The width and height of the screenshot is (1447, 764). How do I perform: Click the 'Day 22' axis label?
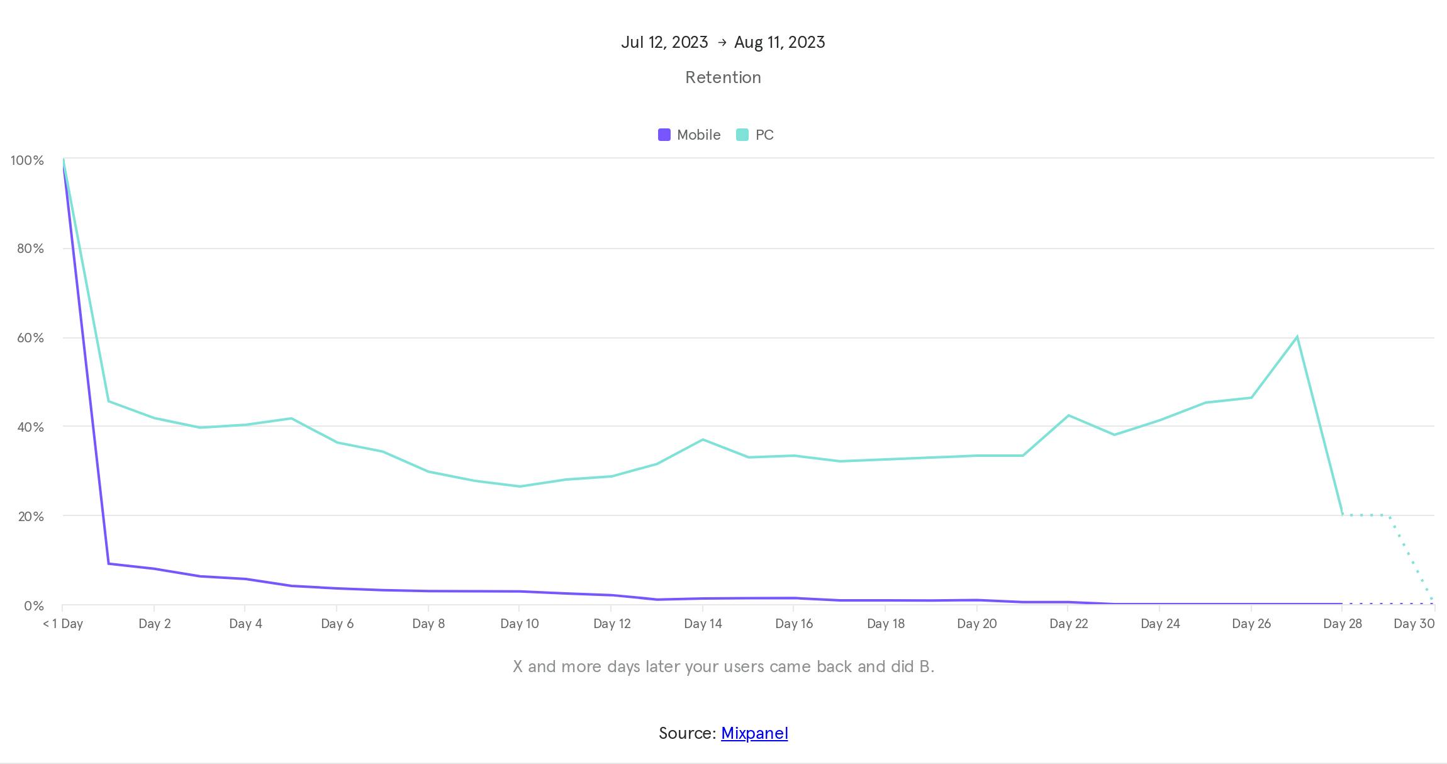pyautogui.click(x=1068, y=624)
